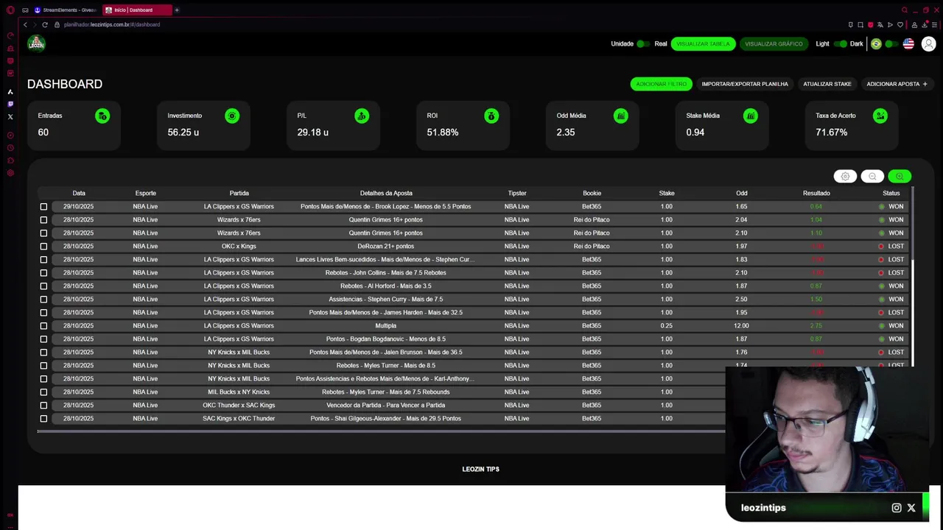Viewport: 943px width, 530px height.
Task: Click the Taxa de Acerto card icon
Action: tap(880, 116)
